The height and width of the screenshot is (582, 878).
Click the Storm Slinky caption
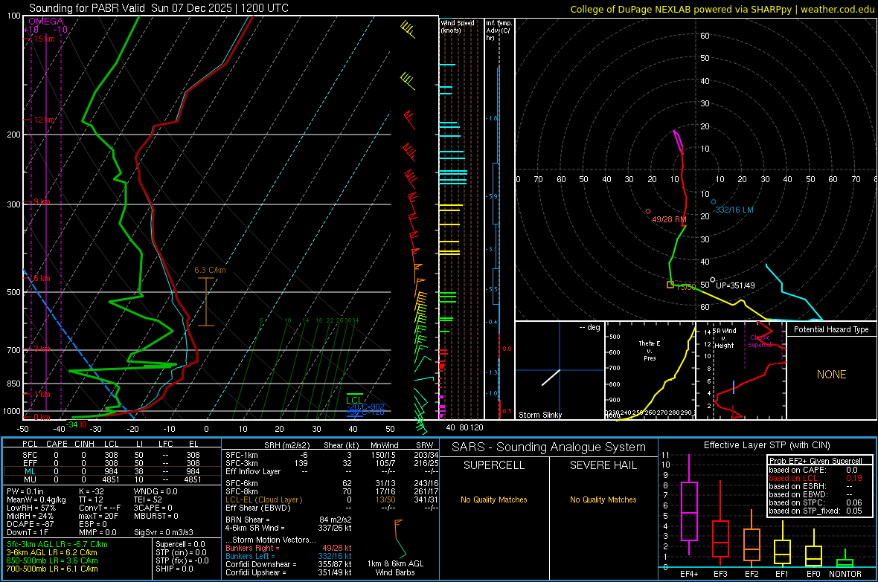(539, 415)
